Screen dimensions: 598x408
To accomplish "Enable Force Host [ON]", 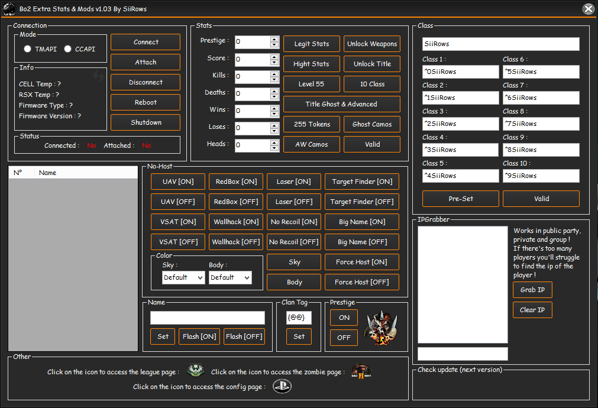I will (362, 262).
